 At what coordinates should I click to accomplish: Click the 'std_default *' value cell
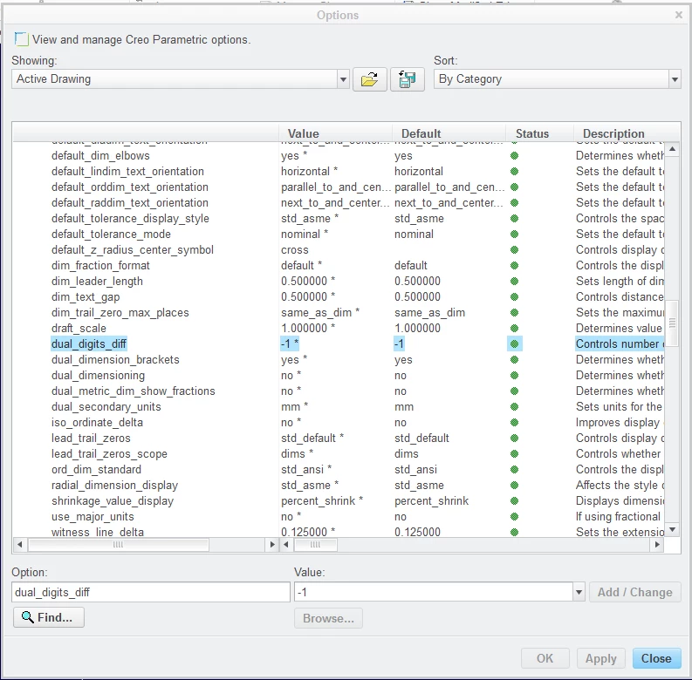[312, 439]
